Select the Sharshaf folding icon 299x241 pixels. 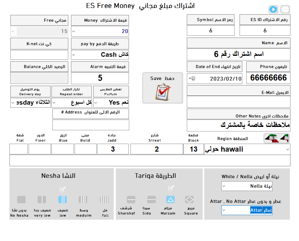click(131, 200)
